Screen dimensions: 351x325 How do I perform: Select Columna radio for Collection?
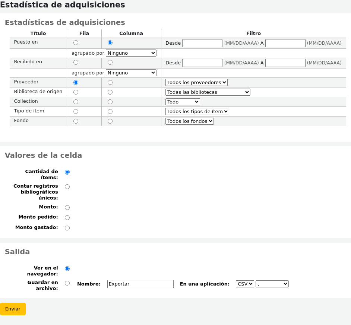point(110,102)
